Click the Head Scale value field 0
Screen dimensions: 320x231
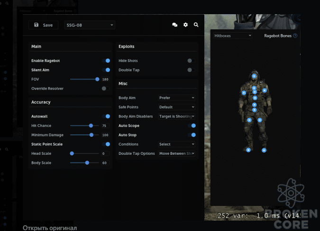tap(105, 153)
